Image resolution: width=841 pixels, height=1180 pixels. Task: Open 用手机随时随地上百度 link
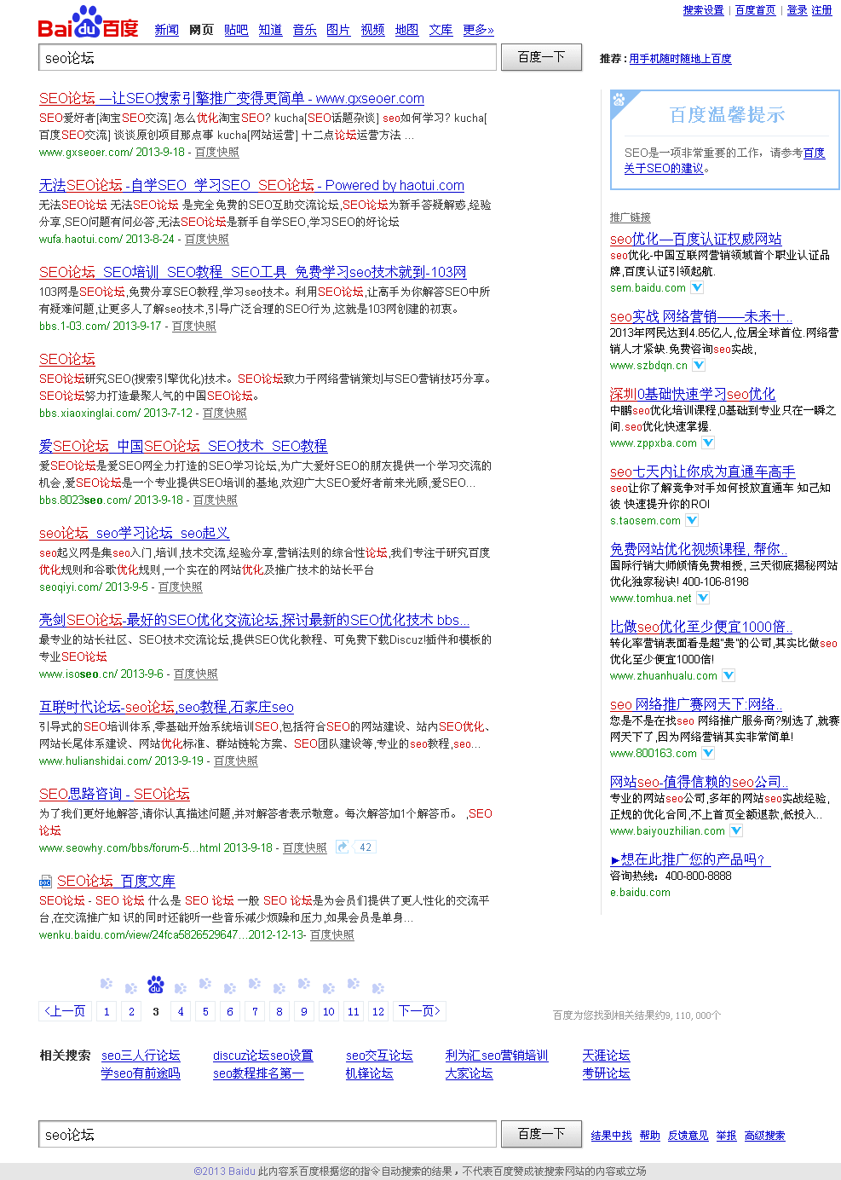click(680, 59)
